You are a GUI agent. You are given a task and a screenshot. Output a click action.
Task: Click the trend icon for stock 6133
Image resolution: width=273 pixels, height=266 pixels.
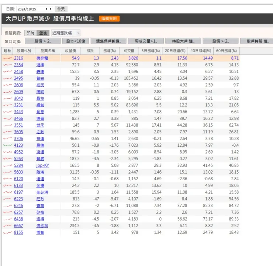pos(8,185)
